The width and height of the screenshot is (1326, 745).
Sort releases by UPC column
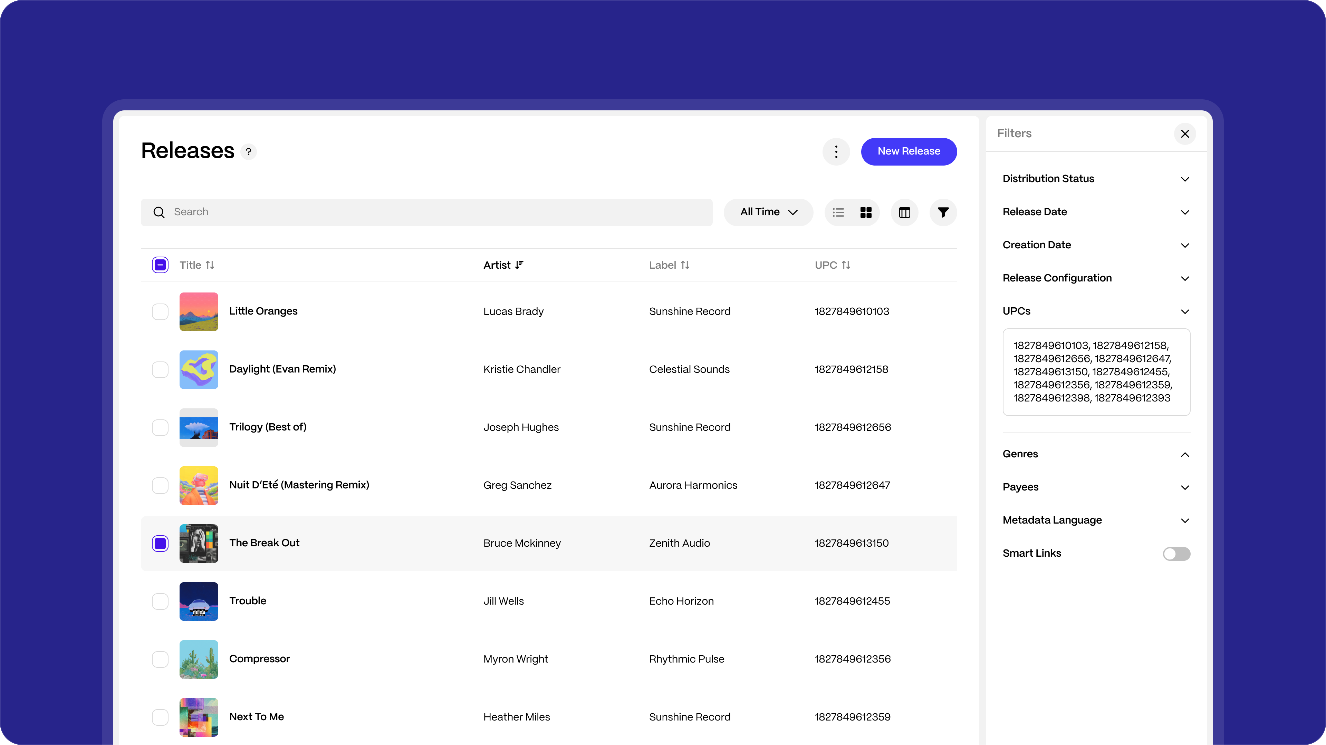[x=832, y=265]
